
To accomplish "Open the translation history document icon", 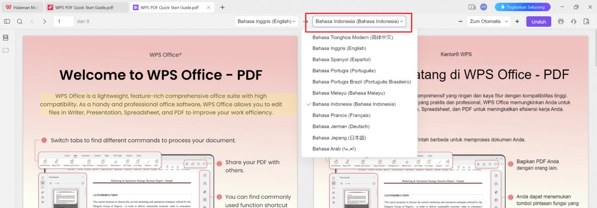I will pos(586,21).
